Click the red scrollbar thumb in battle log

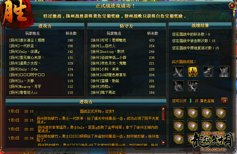coord(163,115)
